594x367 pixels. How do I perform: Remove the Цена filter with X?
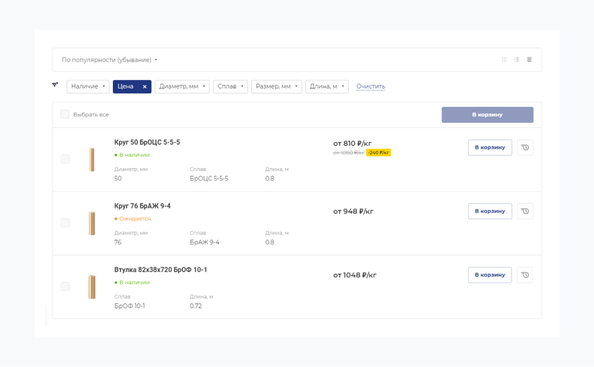tap(144, 87)
